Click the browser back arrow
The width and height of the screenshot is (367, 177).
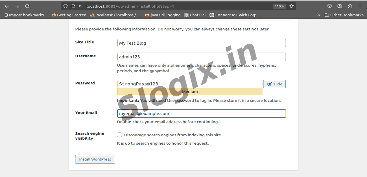(7, 6)
